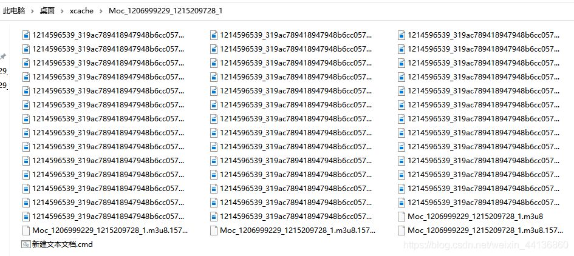Select the Moc_1206999229_1215209728_1.m3u8 file name
The width and height of the screenshot is (574, 256).
pyautogui.click(x=475, y=217)
